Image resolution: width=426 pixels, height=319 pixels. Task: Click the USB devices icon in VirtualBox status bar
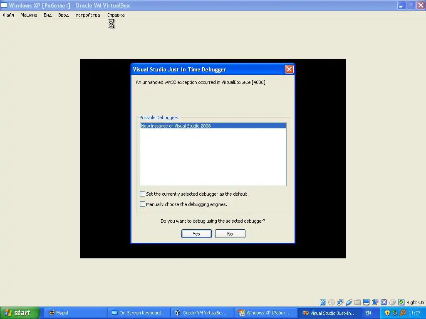[x=349, y=302]
